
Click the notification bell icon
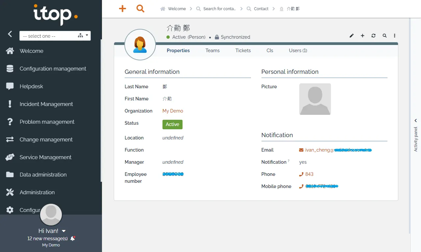point(73,238)
